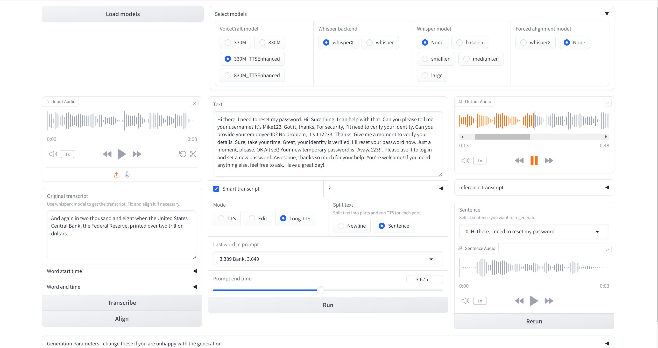Select base.en Whisper model
658x348 pixels.
pyautogui.click(x=470, y=42)
